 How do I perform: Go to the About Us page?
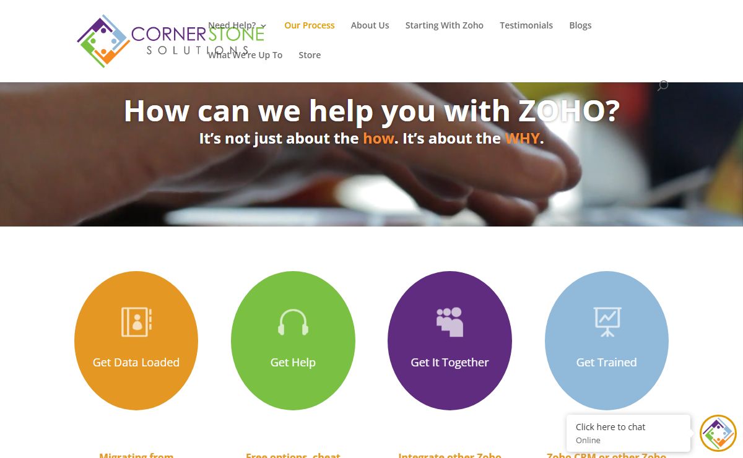point(370,25)
